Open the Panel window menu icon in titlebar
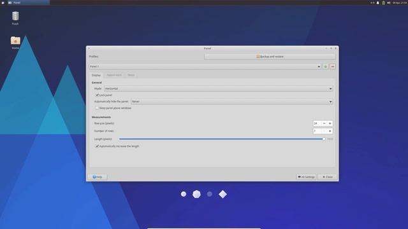Image resolution: width=408 pixels, height=229 pixels. (89, 48)
